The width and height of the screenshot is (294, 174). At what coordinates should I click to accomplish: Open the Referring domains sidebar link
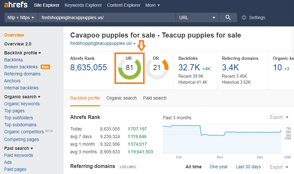point(22,74)
